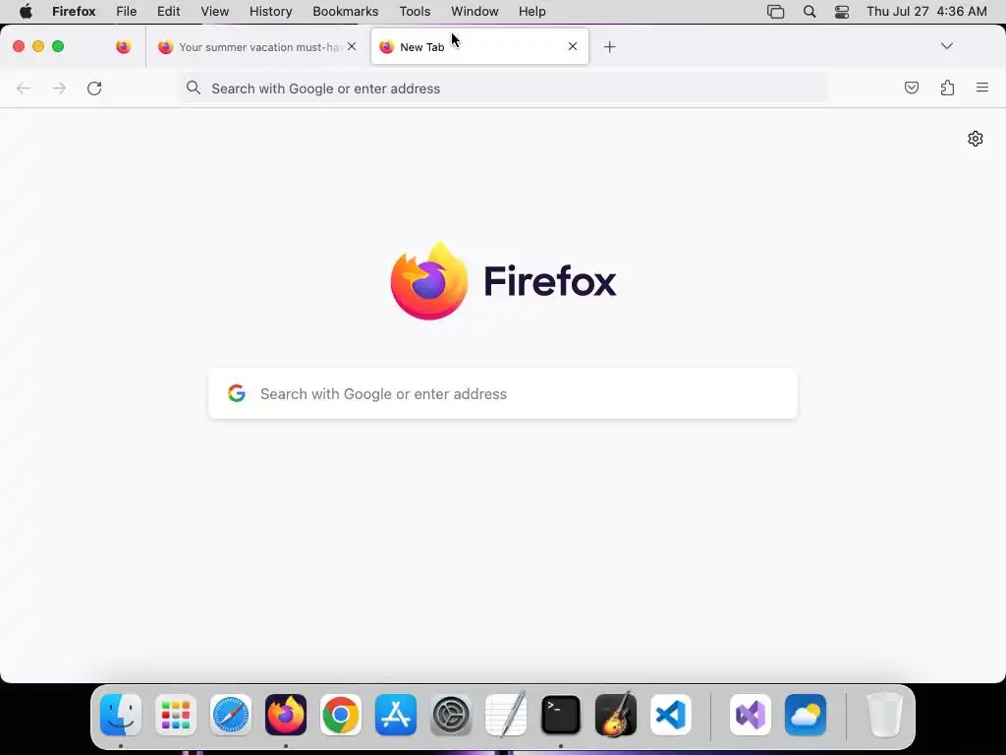Image resolution: width=1006 pixels, height=755 pixels.
Task: Open Control Center in menu bar
Action: click(842, 12)
